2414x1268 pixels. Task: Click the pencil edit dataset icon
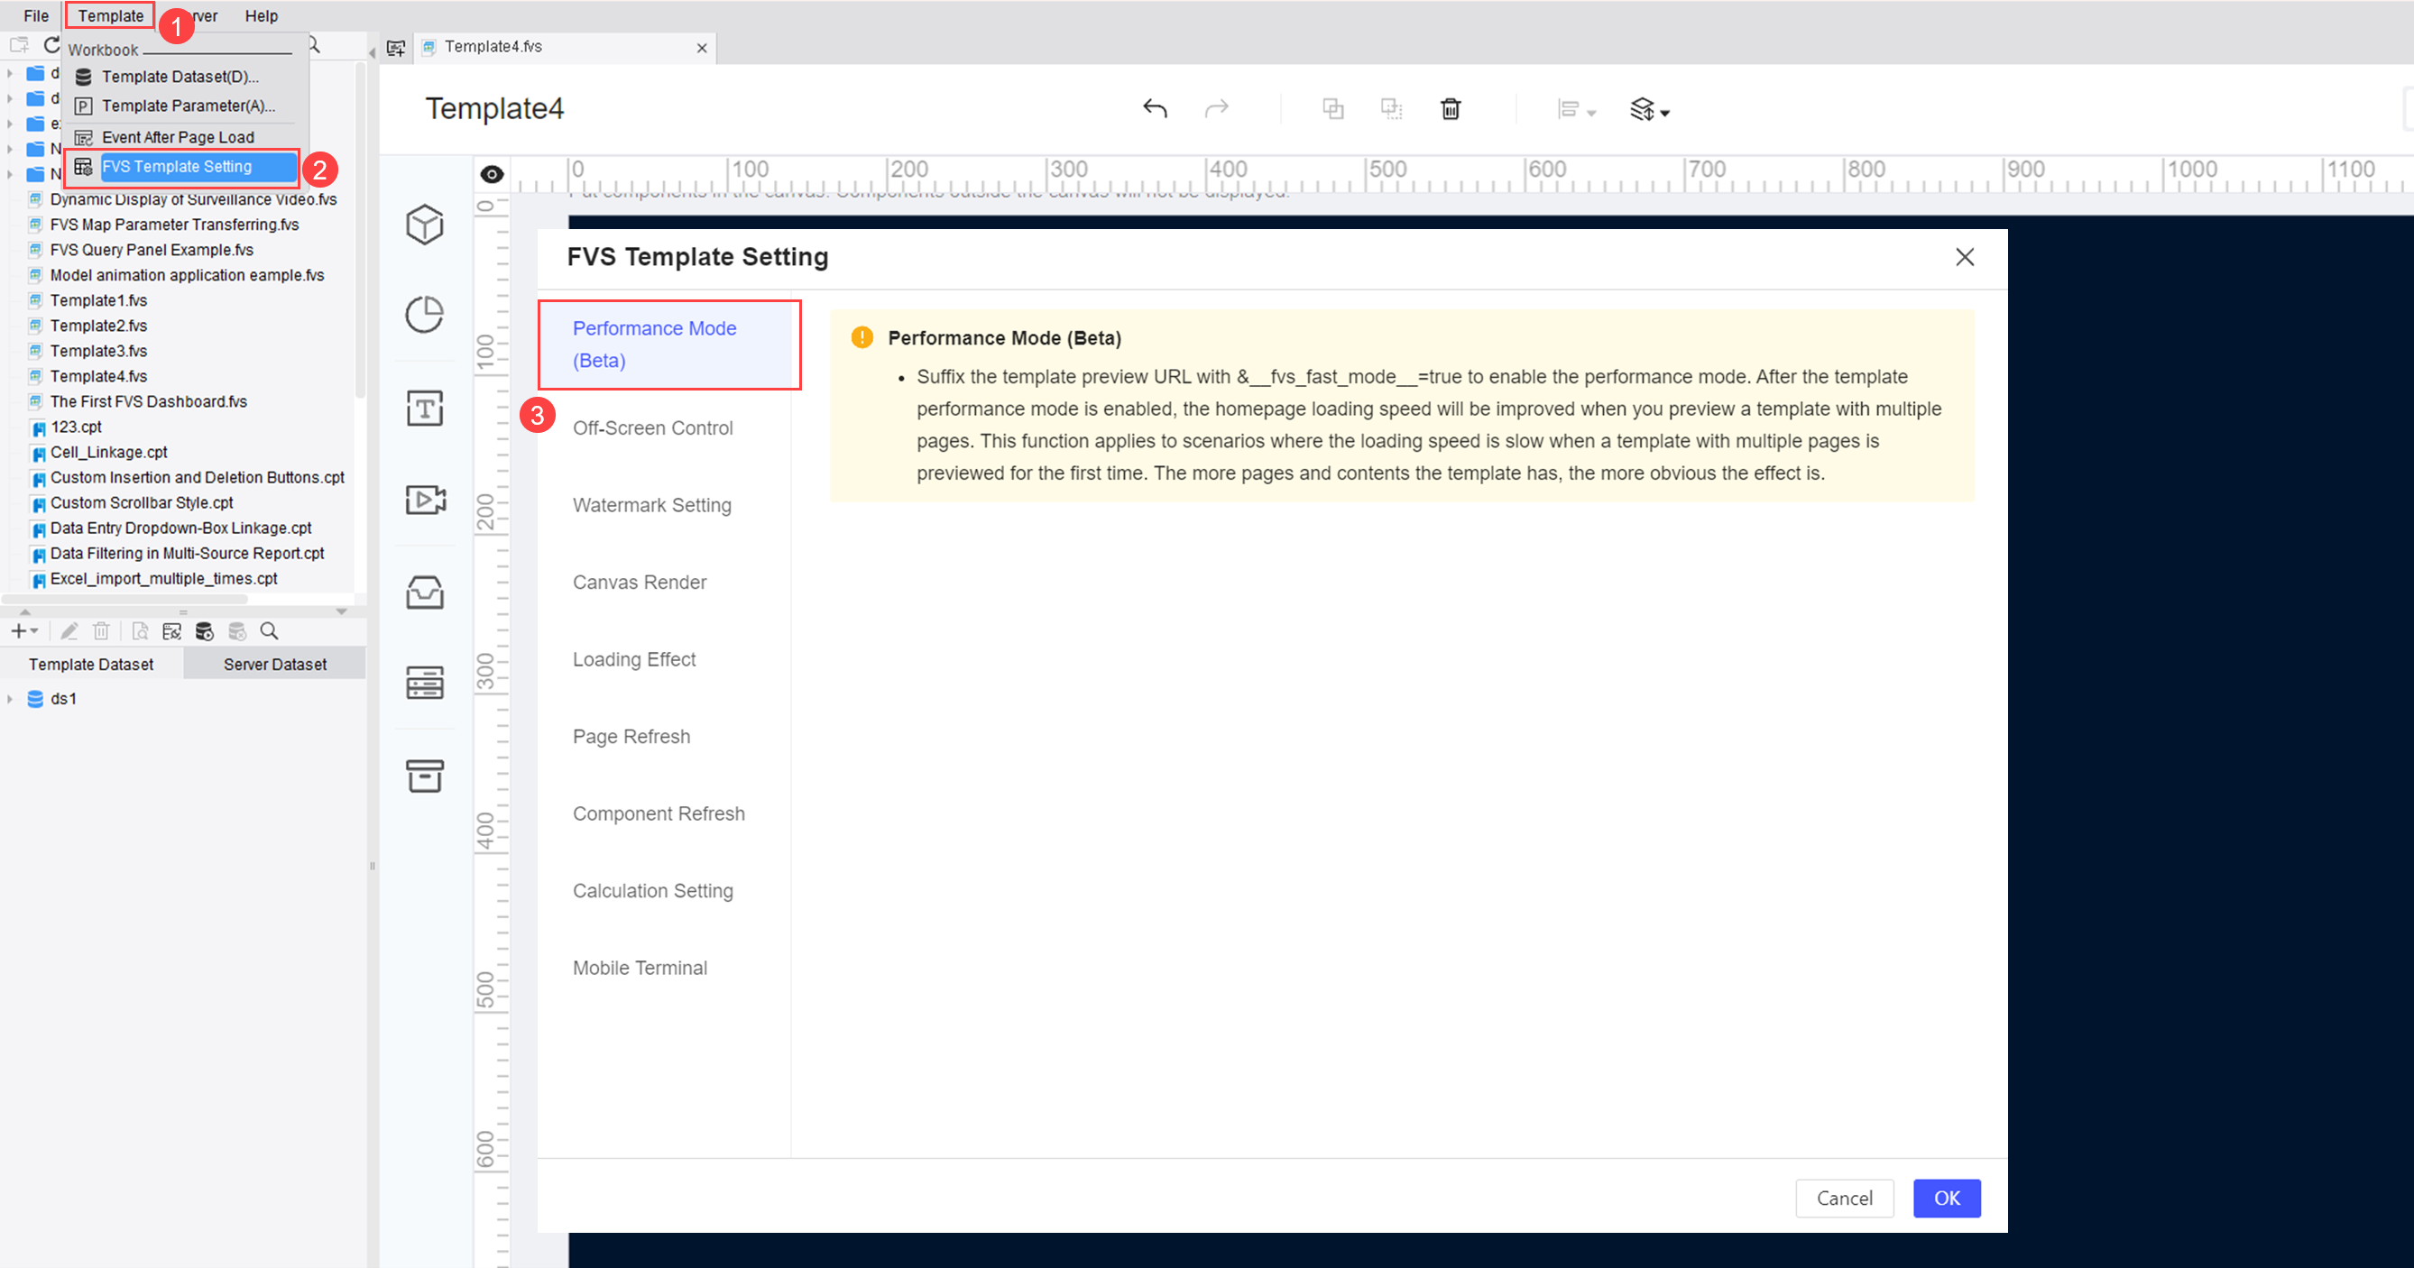click(x=69, y=631)
